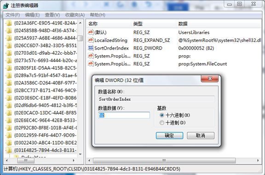Image resolution: width=265 pixels, height=175 pixels.
Task: Click REG_DWORD type cell
Action: (148, 48)
